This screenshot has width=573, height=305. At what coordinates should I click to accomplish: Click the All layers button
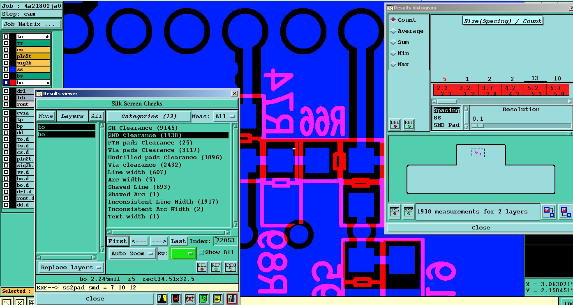[x=97, y=116]
